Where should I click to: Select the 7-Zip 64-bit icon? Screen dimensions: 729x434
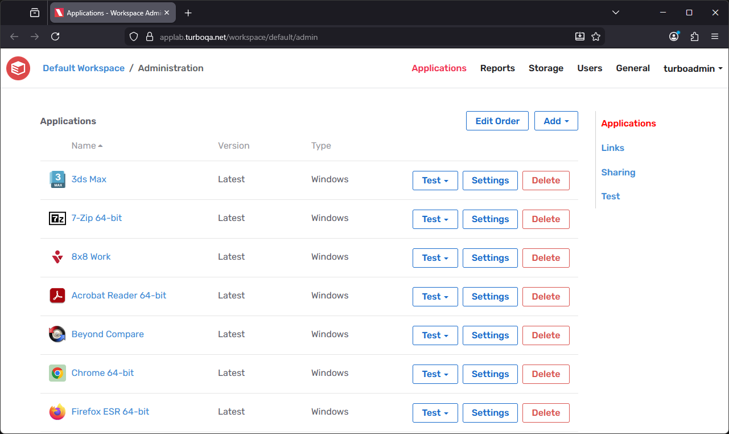tap(57, 218)
